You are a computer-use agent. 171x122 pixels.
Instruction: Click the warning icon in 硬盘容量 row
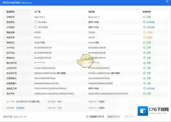(144, 32)
